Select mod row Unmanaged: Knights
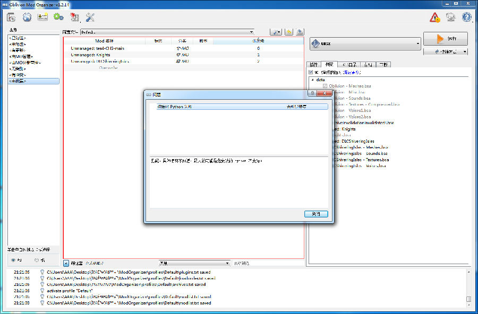The image size is (478, 314). pyautogui.click(x=184, y=55)
